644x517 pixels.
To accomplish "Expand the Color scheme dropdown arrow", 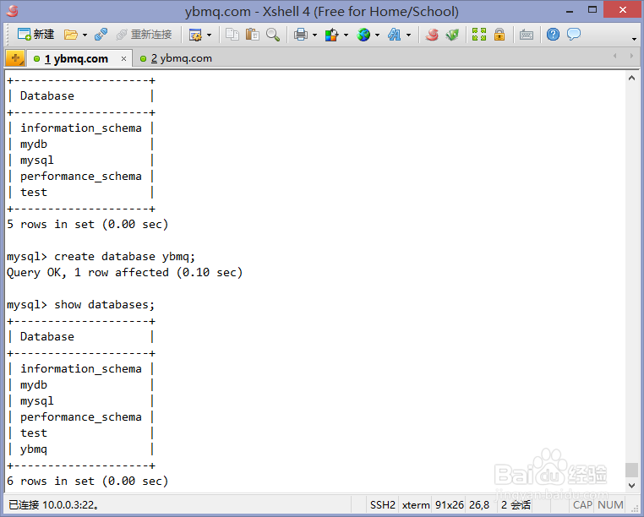I will (x=347, y=35).
